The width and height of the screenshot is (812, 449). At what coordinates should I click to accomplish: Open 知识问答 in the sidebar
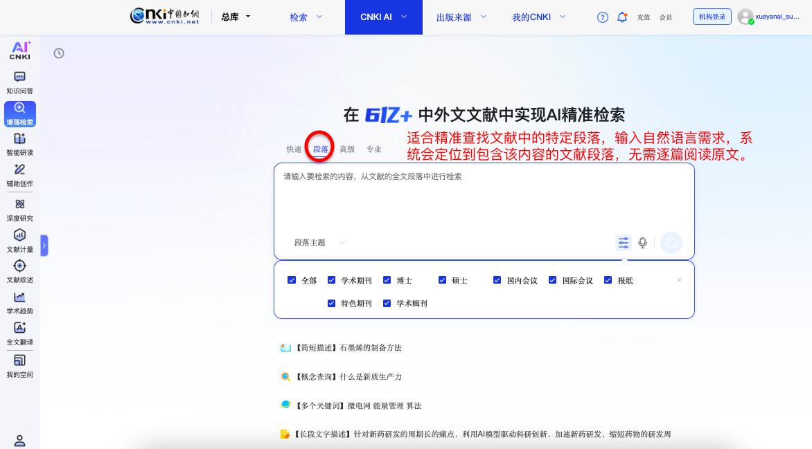coord(19,82)
